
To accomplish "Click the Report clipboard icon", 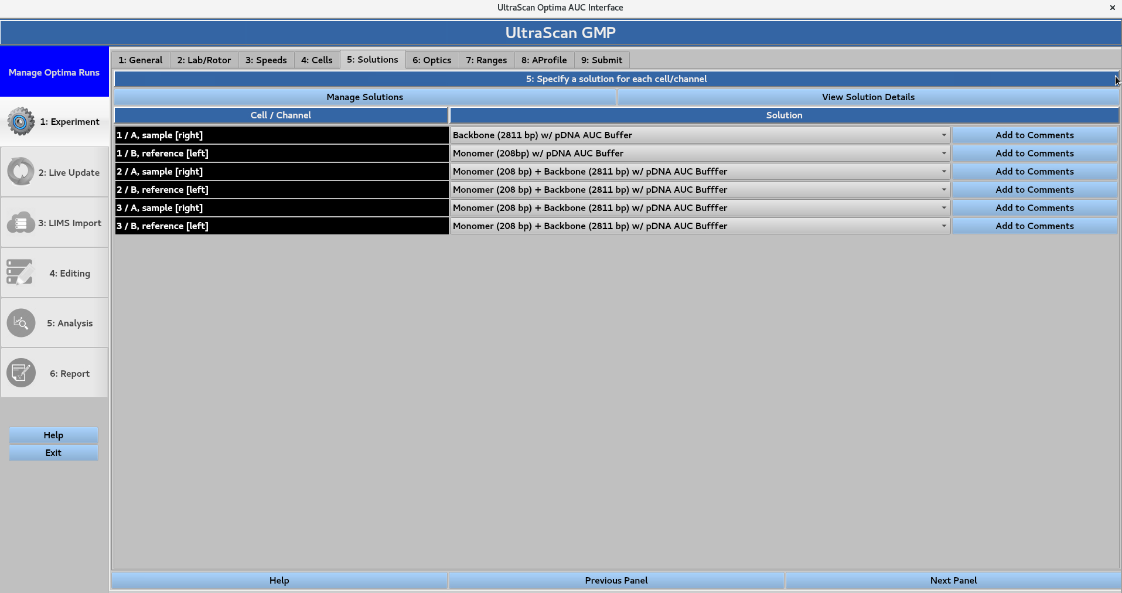I will [x=21, y=373].
